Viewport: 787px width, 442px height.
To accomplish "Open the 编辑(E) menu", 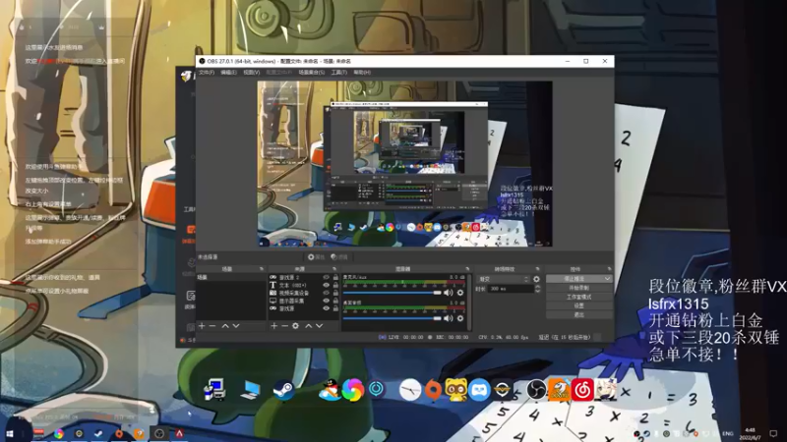I will [x=228, y=73].
